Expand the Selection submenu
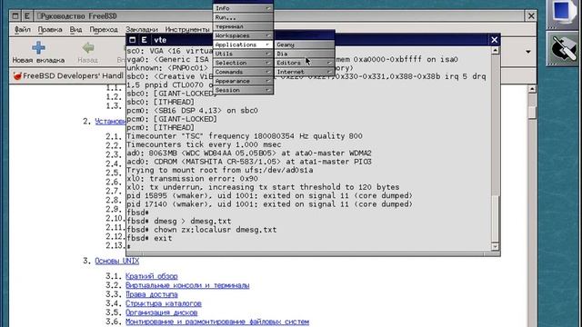The image size is (582, 327). tap(243, 63)
